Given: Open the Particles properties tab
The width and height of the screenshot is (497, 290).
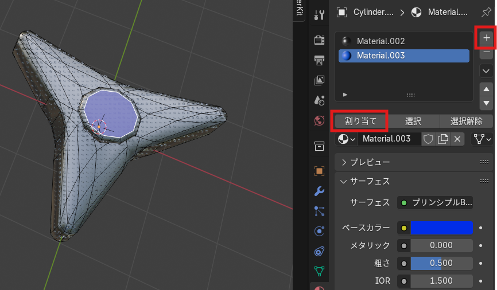Looking at the screenshot, I should 319,211.
